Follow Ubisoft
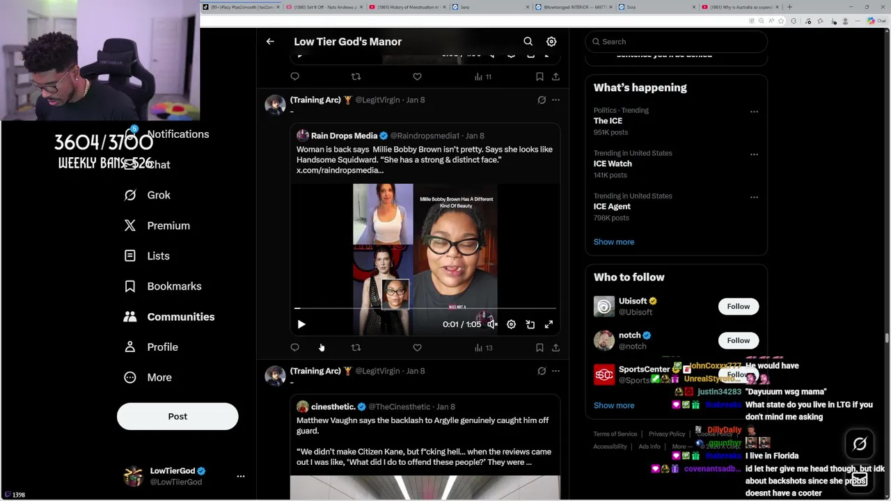 coord(738,306)
